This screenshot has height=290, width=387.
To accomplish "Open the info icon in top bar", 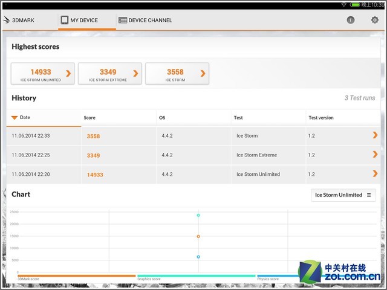I will [x=351, y=20].
